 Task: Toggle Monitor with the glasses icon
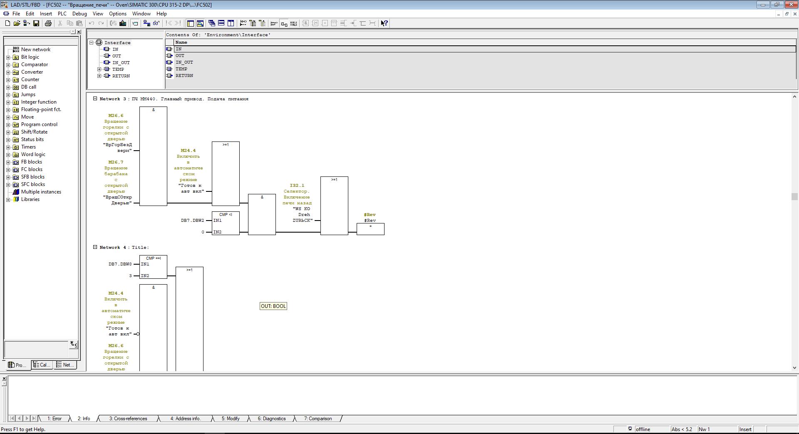156,23
